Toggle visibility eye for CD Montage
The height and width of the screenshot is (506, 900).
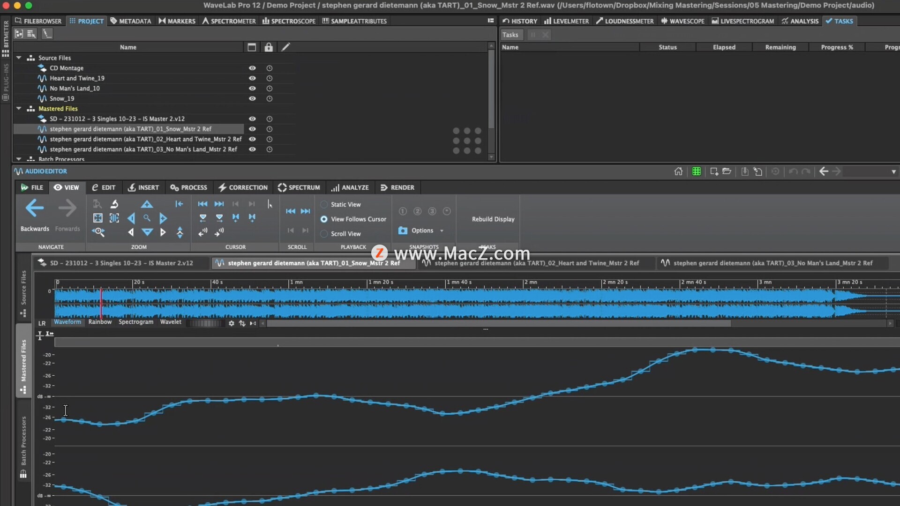coord(252,68)
